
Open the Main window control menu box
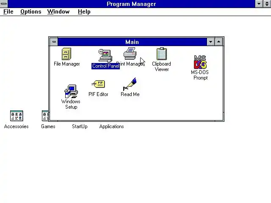click(x=54, y=42)
